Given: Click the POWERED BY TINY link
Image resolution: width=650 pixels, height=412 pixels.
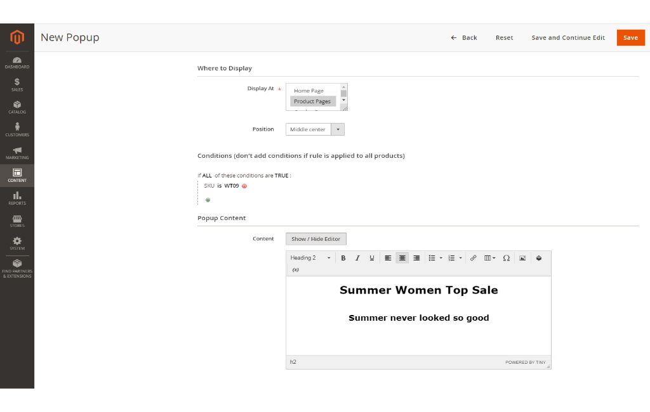Looking at the screenshot, I should pos(525,363).
